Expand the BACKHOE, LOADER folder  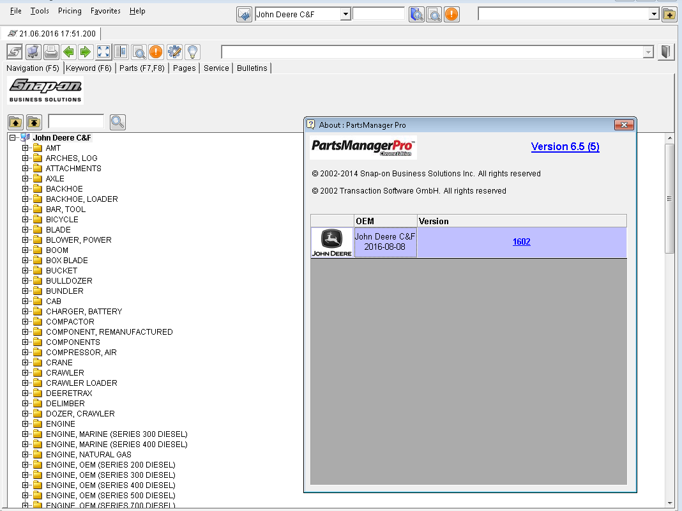[26, 199]
